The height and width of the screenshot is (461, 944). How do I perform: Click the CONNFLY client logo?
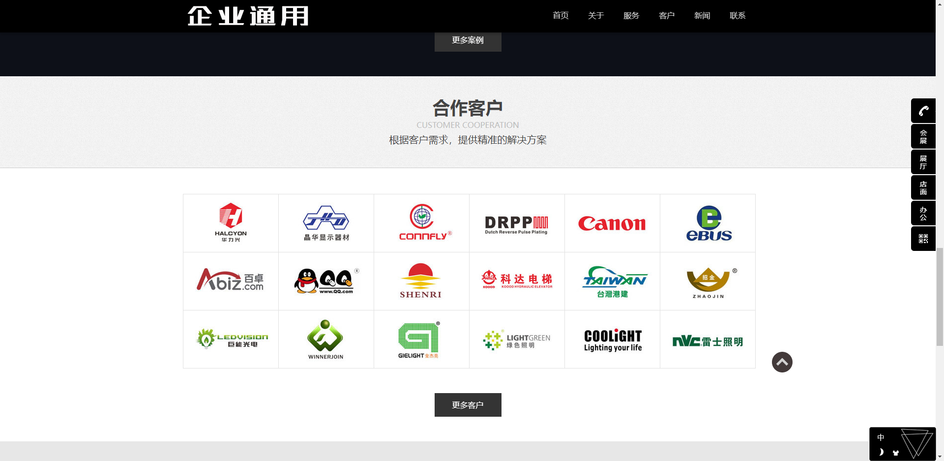(x=422, y=223)
